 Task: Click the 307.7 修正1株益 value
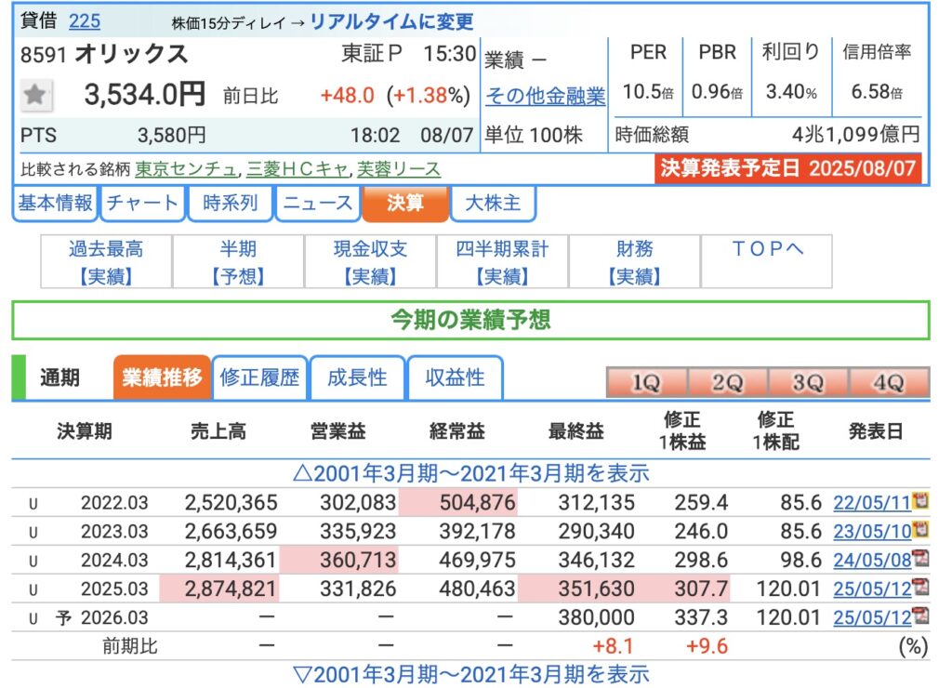pos(701,589)
